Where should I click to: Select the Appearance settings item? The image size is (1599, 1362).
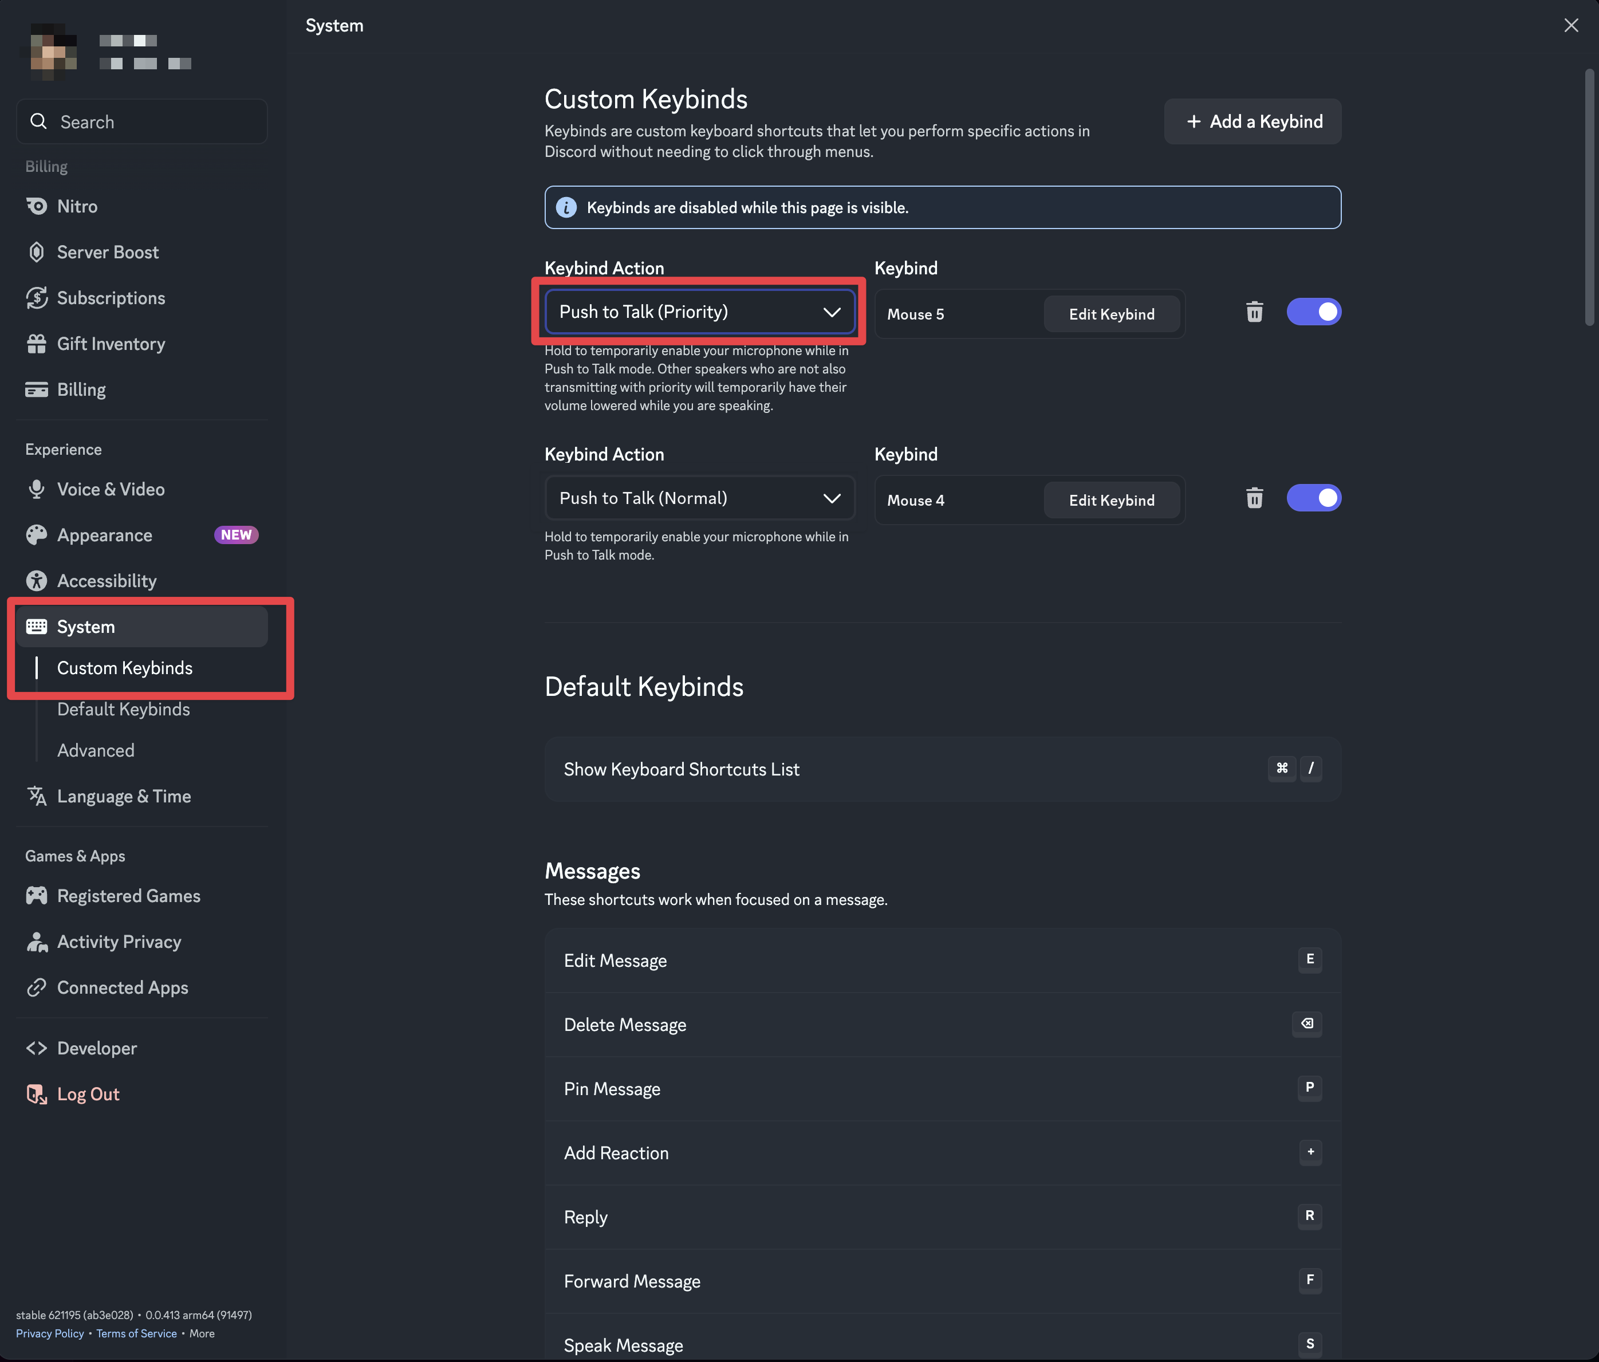pos(142,535)
